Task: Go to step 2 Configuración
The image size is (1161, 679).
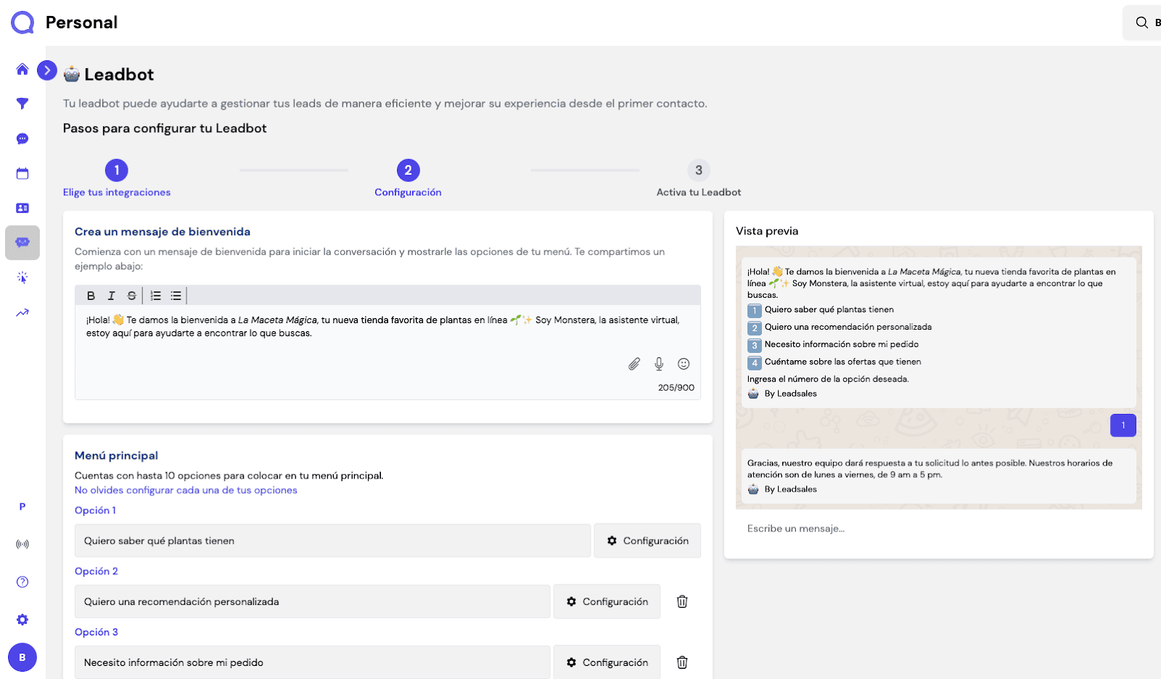Action: (408, 178)
